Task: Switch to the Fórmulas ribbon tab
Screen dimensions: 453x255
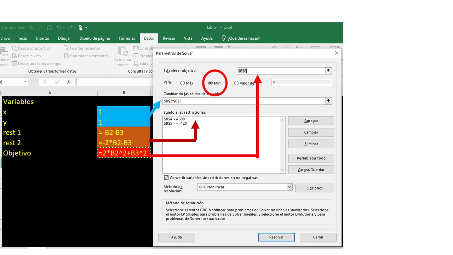Action: coord(127,38)
